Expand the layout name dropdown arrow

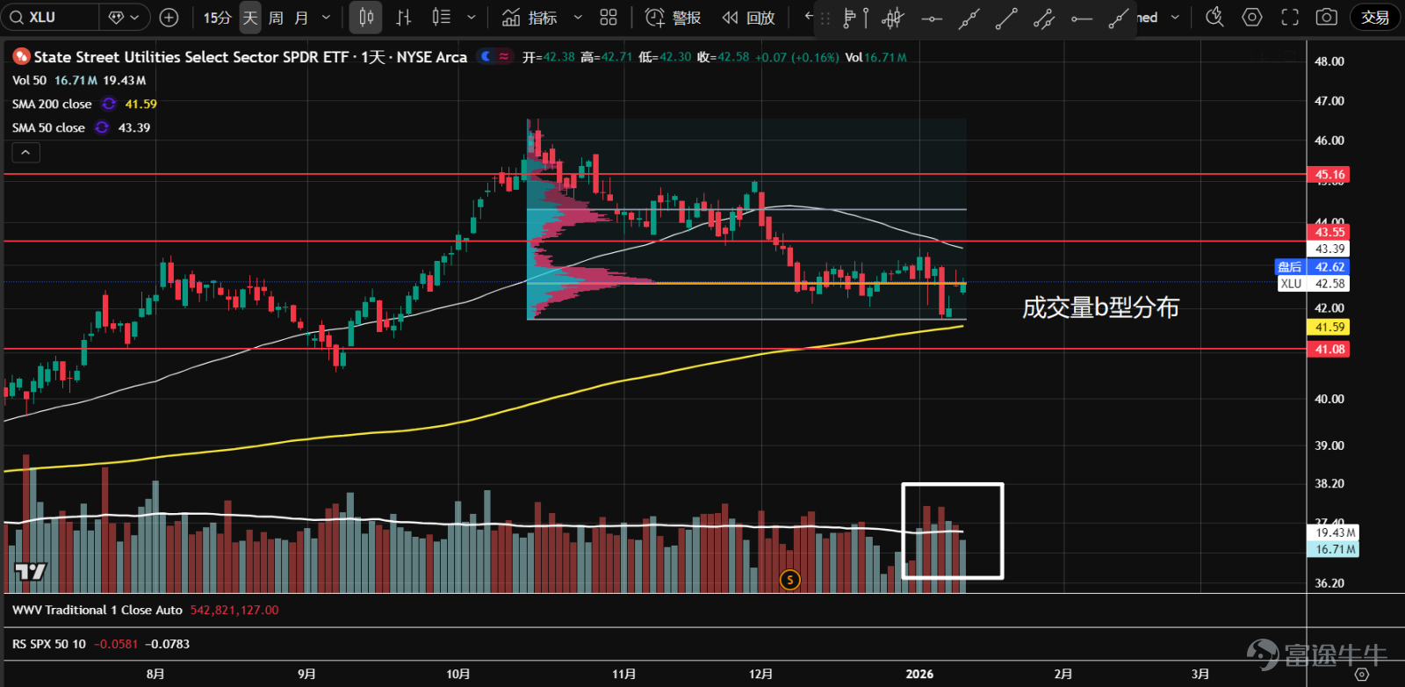pyautogui.click(x=1175, y=18)
